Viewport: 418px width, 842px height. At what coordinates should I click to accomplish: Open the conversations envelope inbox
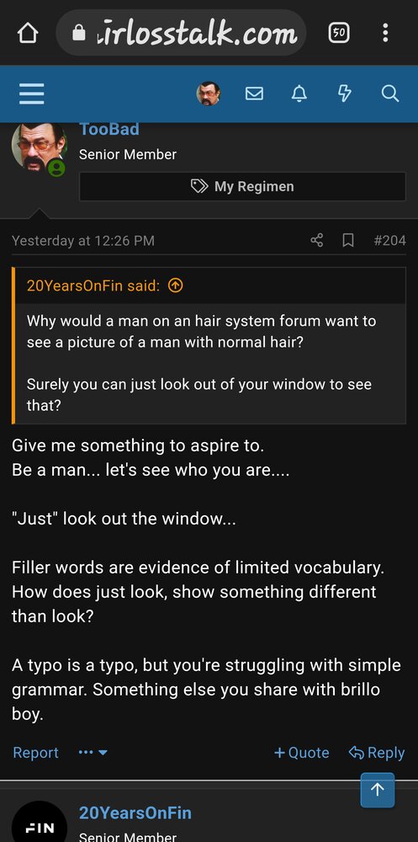254,94
